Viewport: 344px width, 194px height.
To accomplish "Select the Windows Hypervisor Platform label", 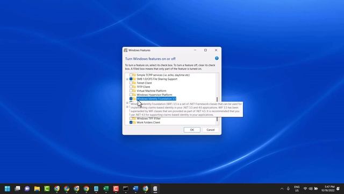I will pyautogui.click(x=154, y=95).
